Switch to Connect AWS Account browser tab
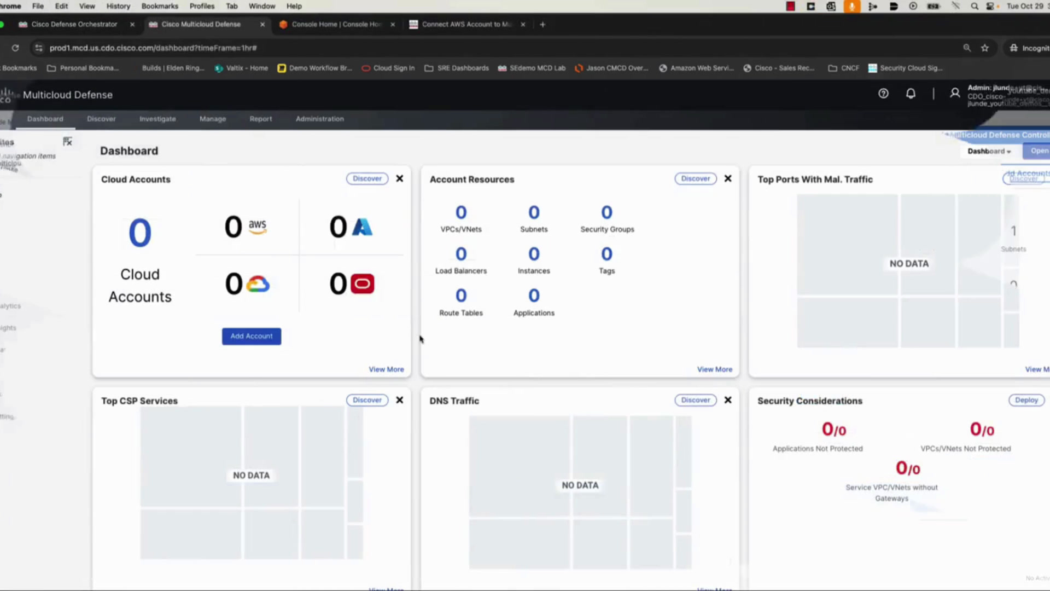Image resolution: width=1050 pixels, height=591 pixels. tap(466, 25)
